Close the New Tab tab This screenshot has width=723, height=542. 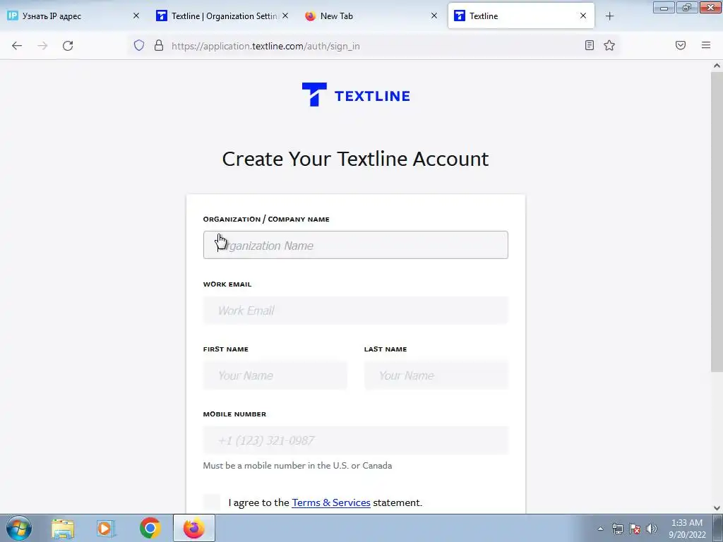[x=434, y=16]
